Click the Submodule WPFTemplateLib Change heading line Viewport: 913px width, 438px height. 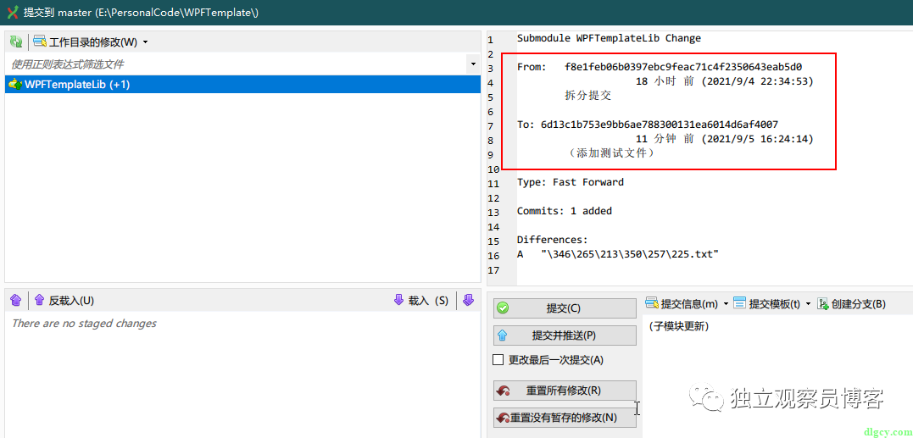[609, 39]
